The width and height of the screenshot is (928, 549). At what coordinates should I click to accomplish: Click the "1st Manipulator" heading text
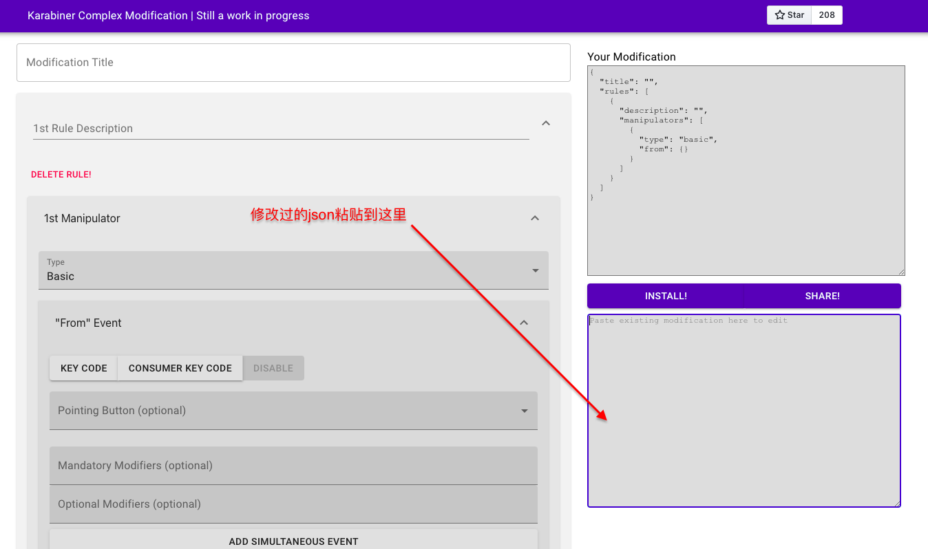tap(82, 218)
